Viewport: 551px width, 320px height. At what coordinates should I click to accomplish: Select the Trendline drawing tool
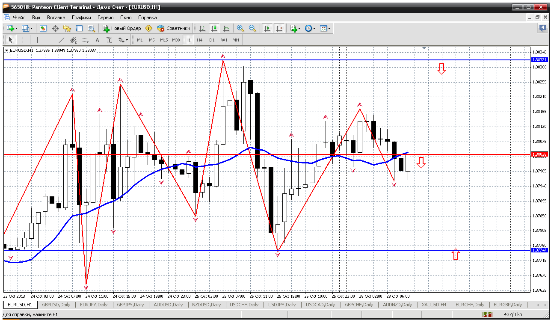61,40
